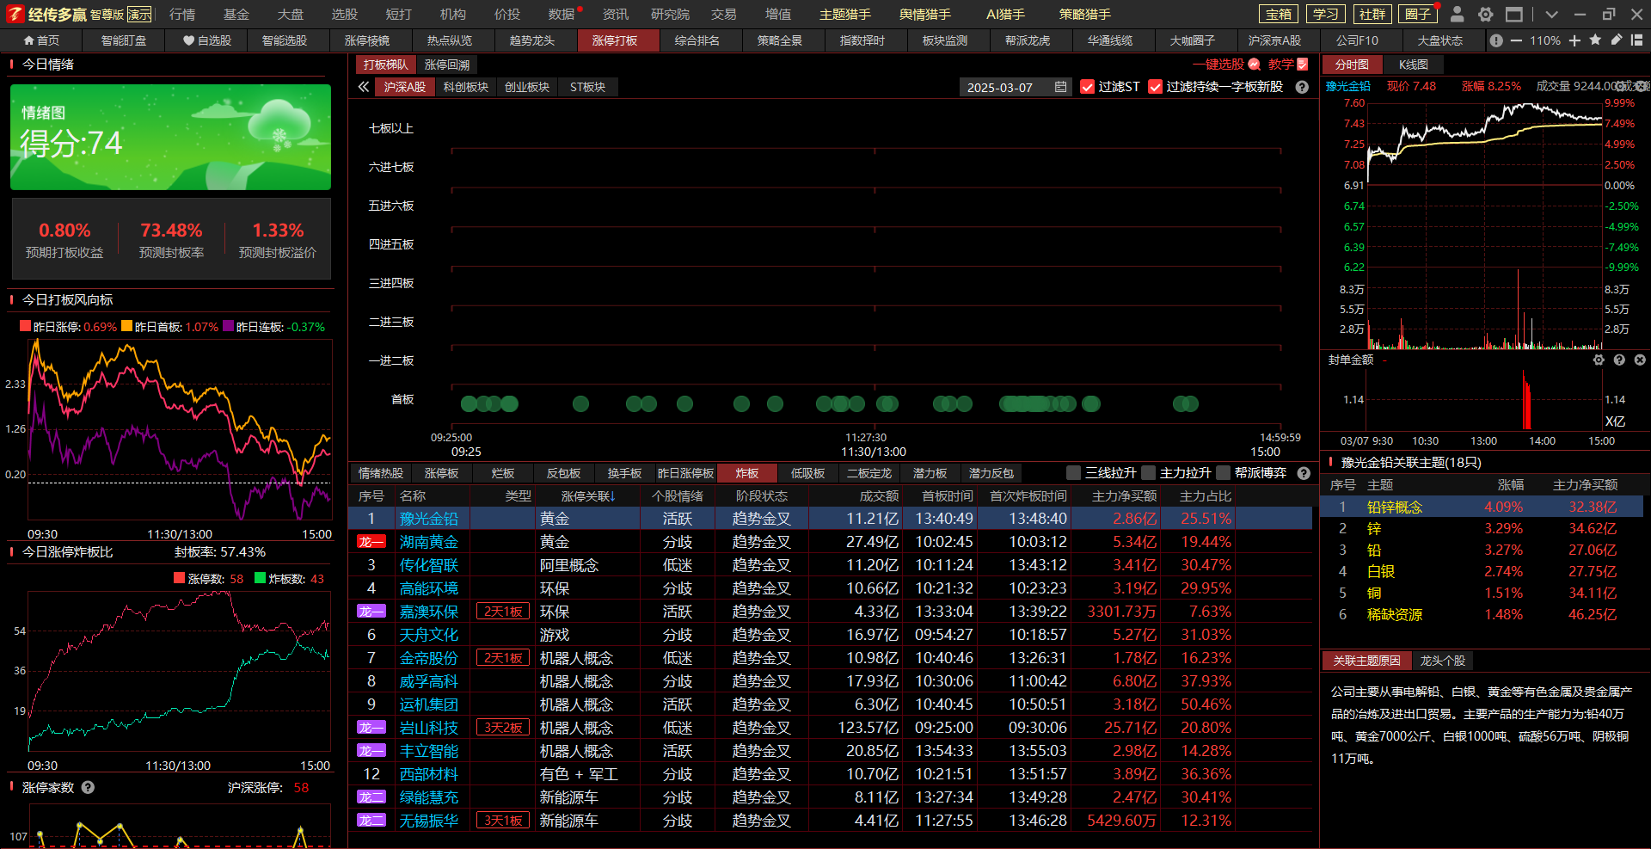Sort by the 主力净买额 column header

(x=1124, y=496)
